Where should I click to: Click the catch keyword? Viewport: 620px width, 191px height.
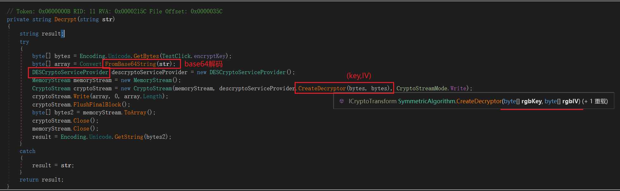click(x=28, y=151)
